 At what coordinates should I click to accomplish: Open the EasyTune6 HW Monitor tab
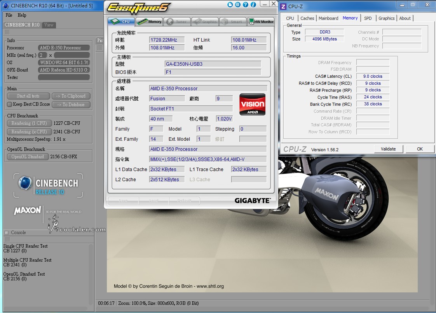[x=260, y=21]
